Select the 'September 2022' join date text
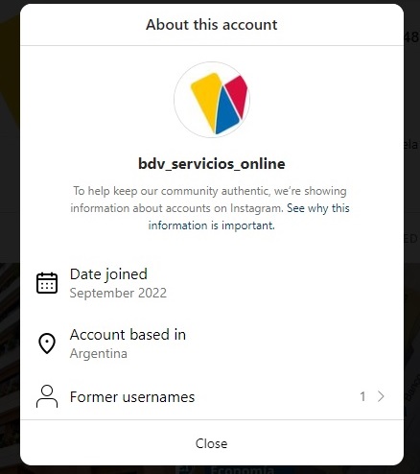The height and width of the screenshot is (474, 420). [118, 293]
